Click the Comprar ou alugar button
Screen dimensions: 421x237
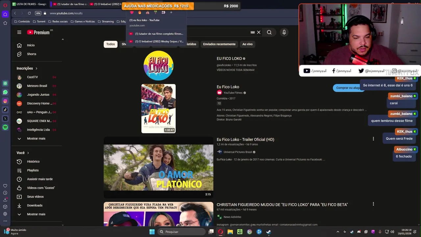(x=349, y=88)
